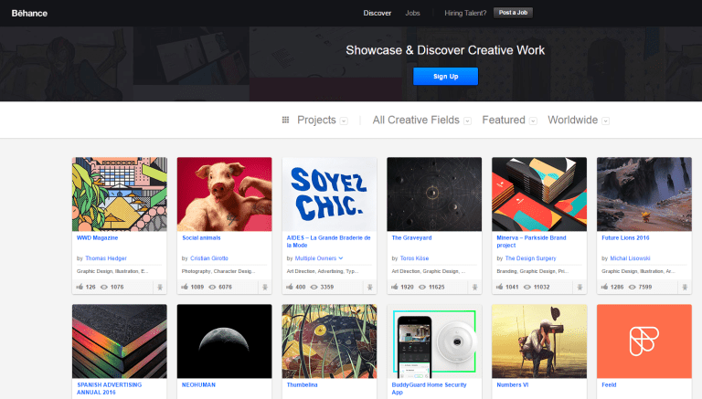This screenshot has width=702, height=399.
Task: Click the blue Sign Up button
Action: [x=445, y=76]
